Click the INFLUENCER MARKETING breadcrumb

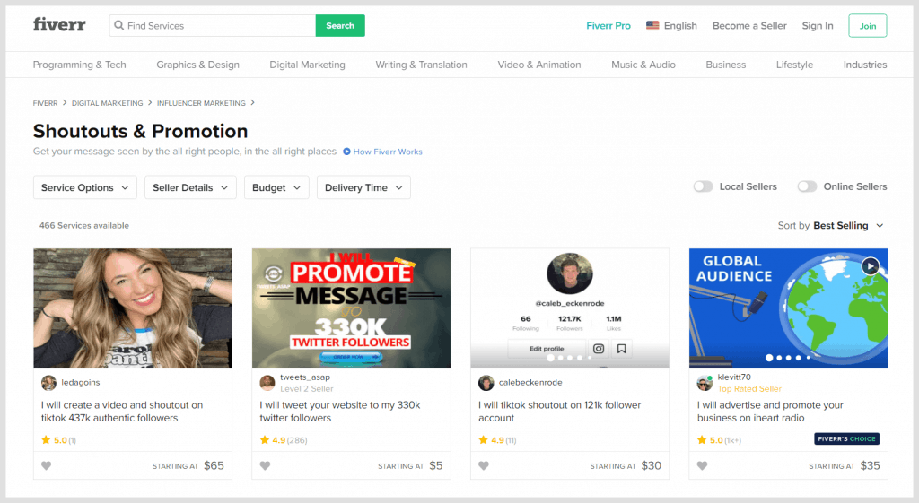pyautogui.click(x=201, y=103)
